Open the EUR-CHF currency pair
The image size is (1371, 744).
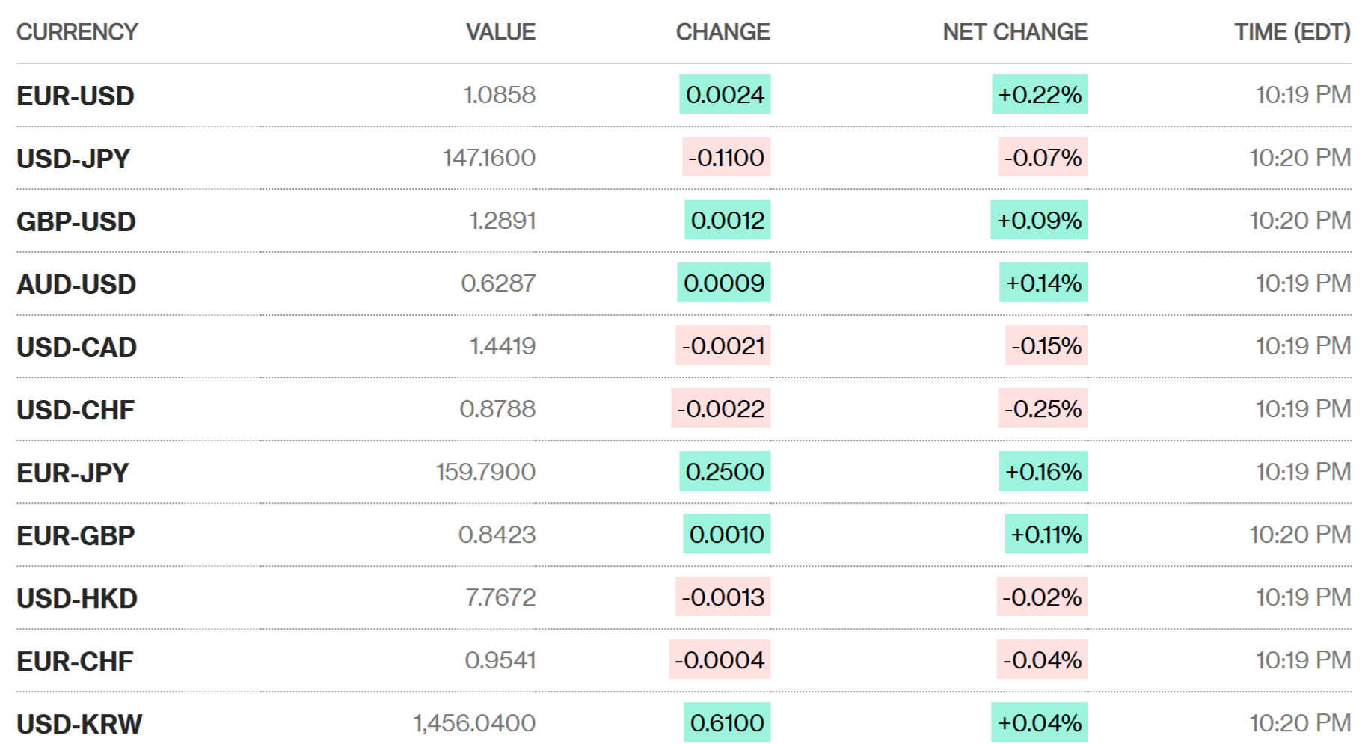[x=75, y=661]
